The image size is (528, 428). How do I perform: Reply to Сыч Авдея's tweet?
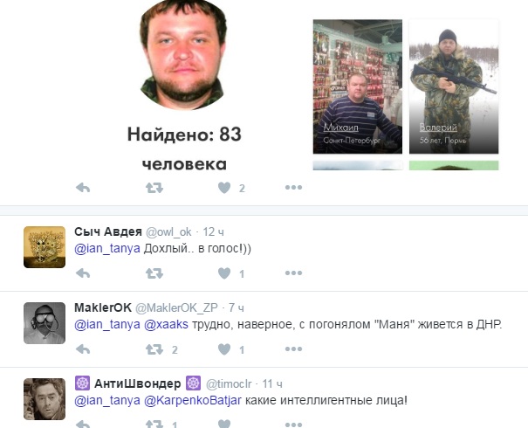point(83,273)
